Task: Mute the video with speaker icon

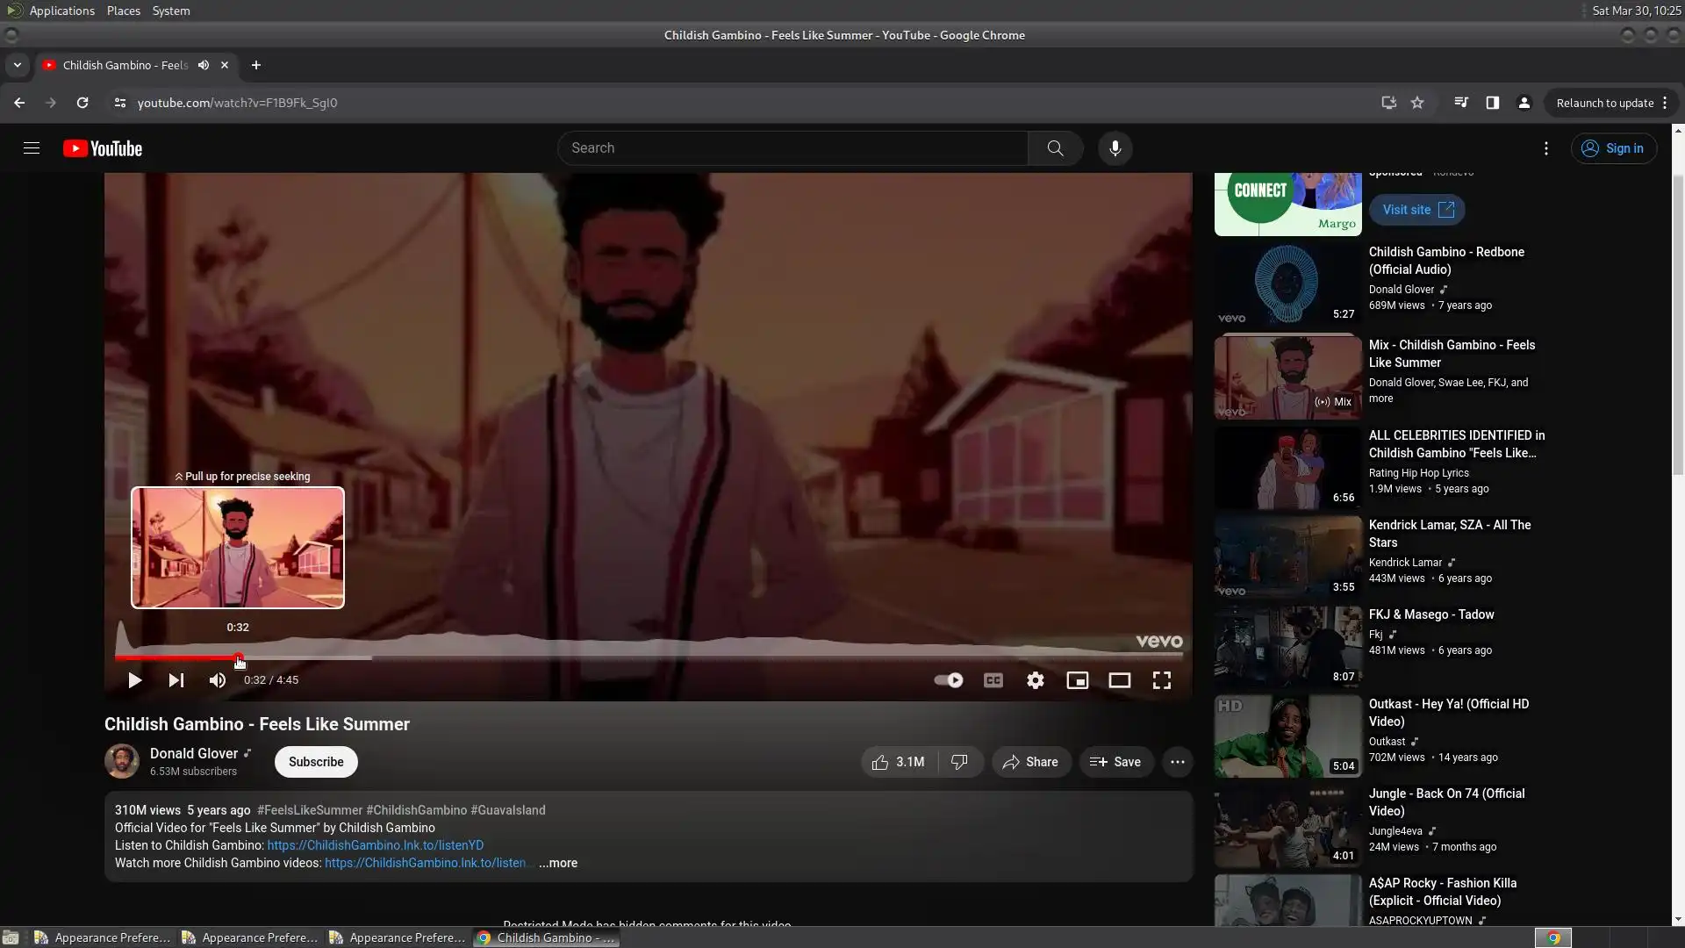Action: pos(218,680)
